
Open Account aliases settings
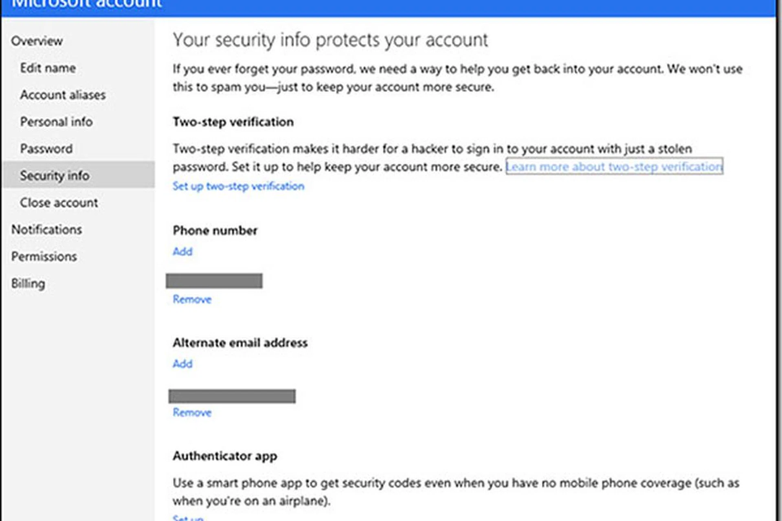[62, 94]
